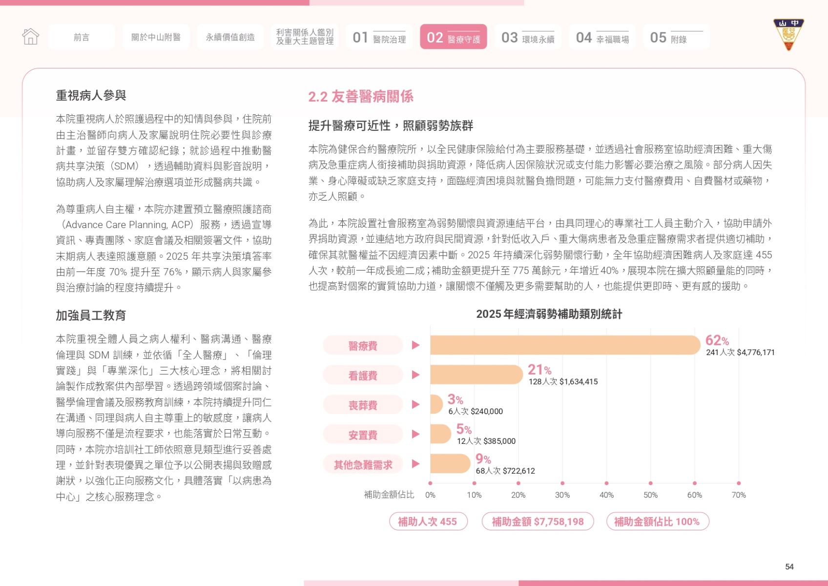The height and width of the screenshot is (586, 828).
Task: Click the 10% axis tick label
Action: point(474,495)
